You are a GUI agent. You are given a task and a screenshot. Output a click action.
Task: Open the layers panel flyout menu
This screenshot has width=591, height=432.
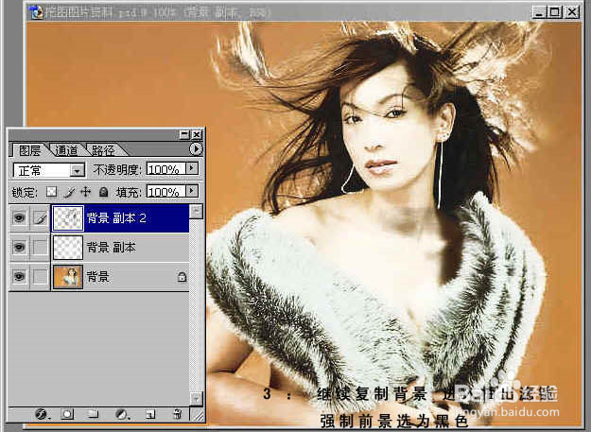tap(195, 149)
